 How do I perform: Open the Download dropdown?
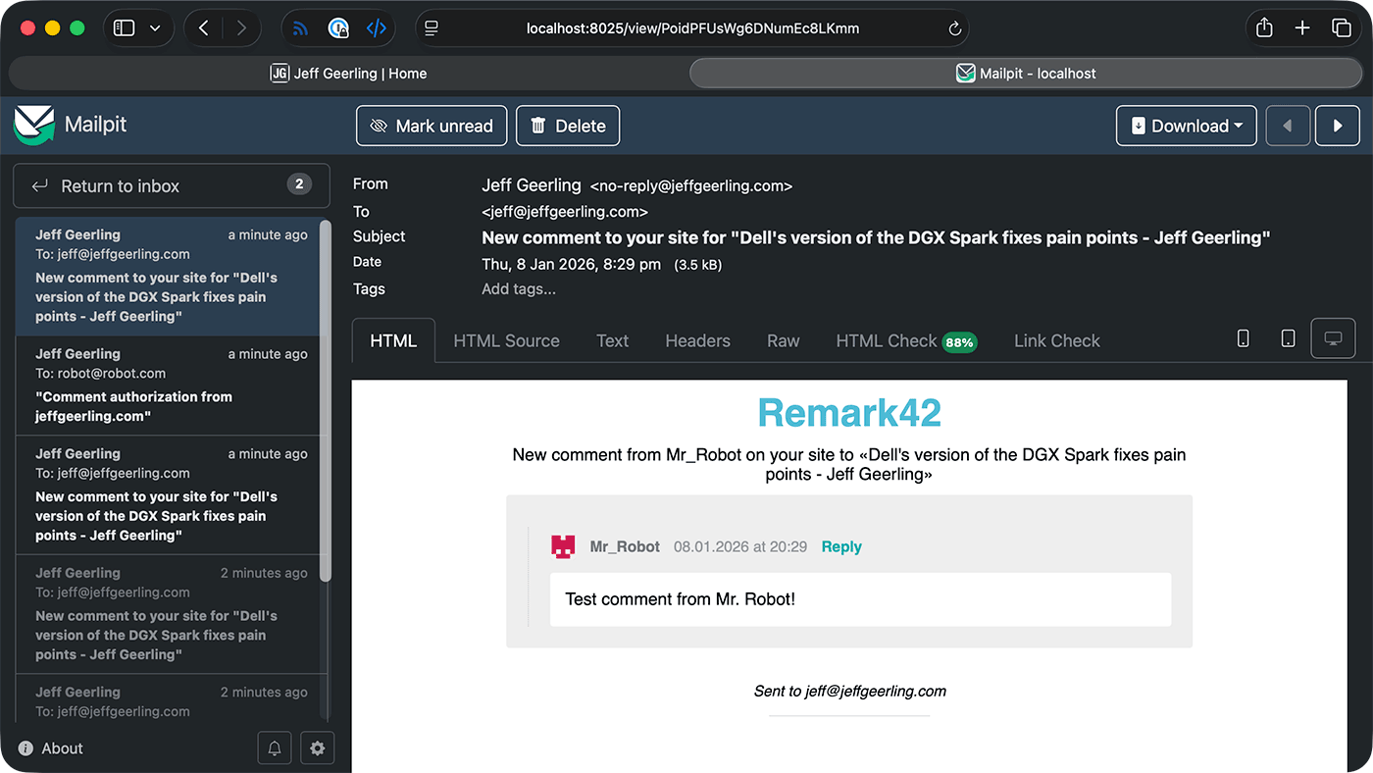pos(1187,126)
